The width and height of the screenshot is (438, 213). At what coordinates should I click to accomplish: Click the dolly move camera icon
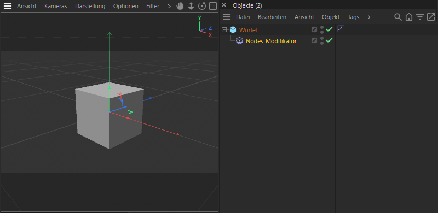[x=191, y=6]
